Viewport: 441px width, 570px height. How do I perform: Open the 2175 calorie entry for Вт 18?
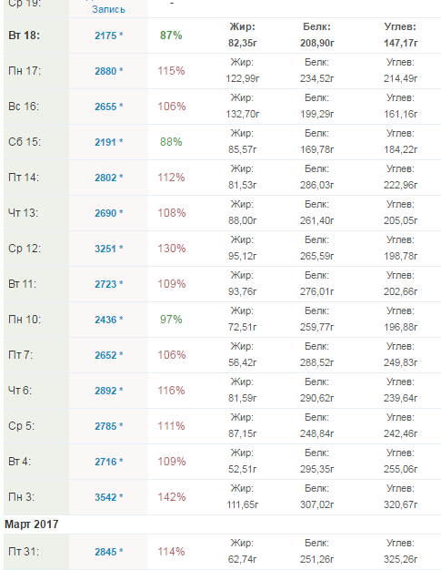tap(105, 36)
